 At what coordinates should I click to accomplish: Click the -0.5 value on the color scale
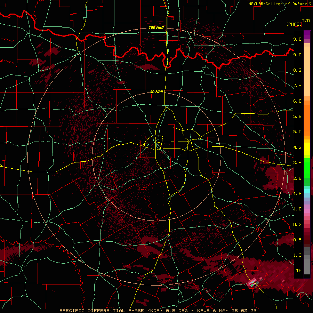click(x=296, y=240)
